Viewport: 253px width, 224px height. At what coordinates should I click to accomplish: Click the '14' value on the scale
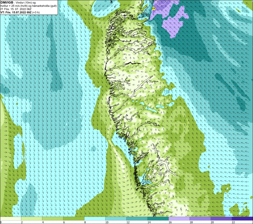(x=149, y=222)
